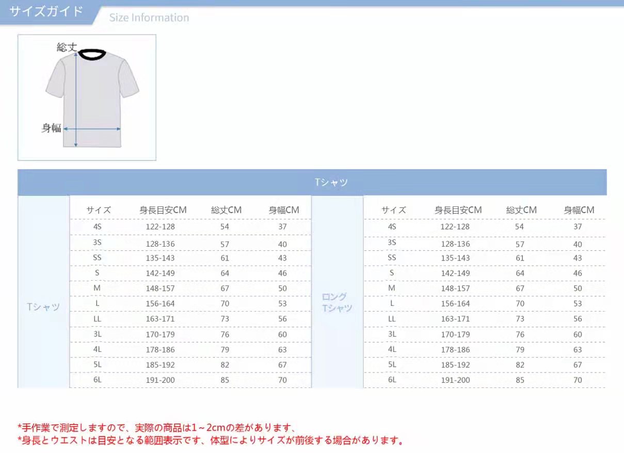
Task: Click the 総丈CM header in right table
Action: point(521,210)
